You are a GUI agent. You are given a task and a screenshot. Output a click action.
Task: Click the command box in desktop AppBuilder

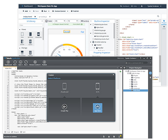pos(136,63)
